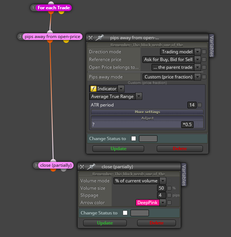Open the Direction mode dropdown
Viewport: 231px width, 237px height.
tap(197, 52)
